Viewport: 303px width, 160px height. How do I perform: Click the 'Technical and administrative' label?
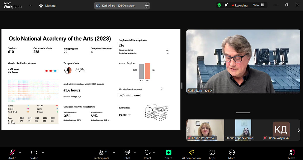pyautogui.click(x=128, y=53)
